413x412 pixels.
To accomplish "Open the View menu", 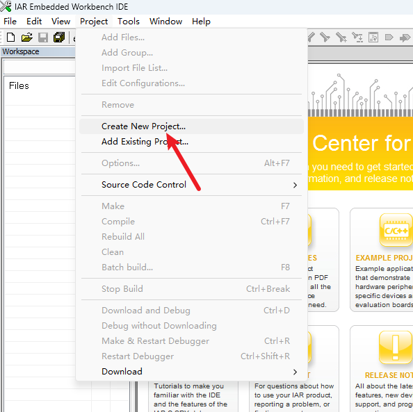I will click(61, 22).
